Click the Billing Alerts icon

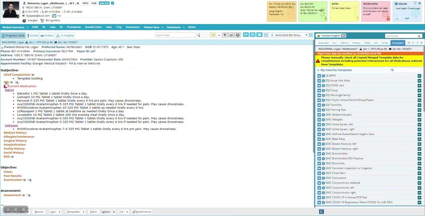point(42,21)
